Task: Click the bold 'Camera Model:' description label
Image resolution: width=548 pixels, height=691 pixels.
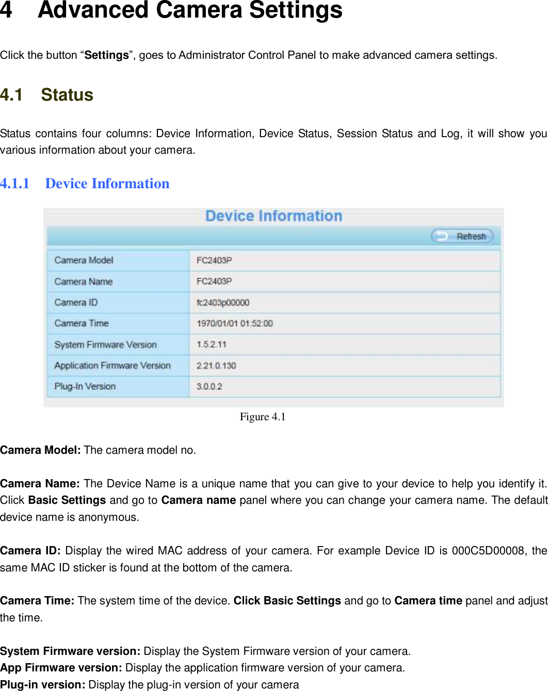Action: tap(40, 450)
